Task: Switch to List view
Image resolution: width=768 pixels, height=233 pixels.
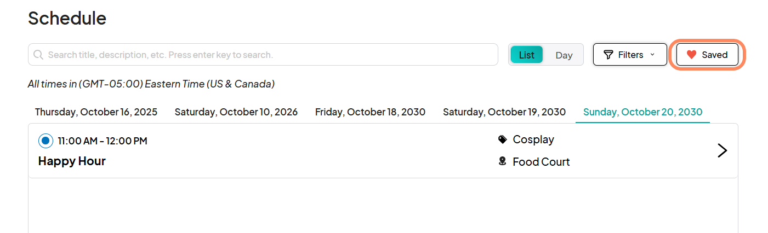Action: coord(527,55)
